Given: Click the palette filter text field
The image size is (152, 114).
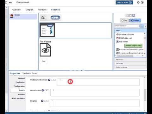Looking at the screenshot, I should [x=127, y=26].
